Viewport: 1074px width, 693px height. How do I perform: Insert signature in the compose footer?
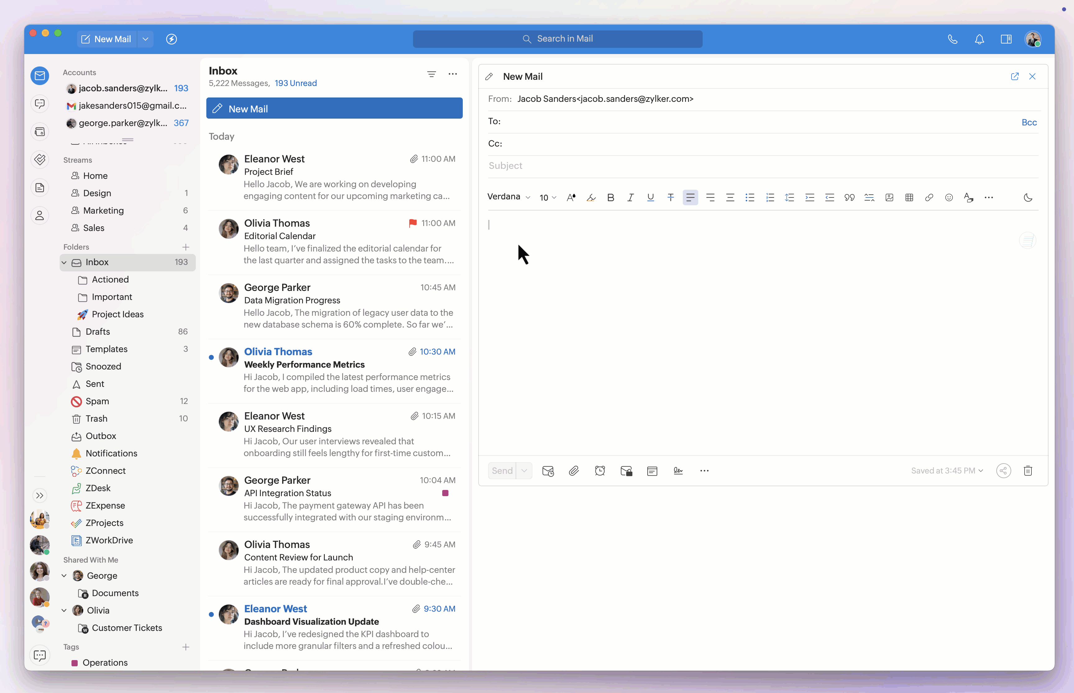point(678,471)
